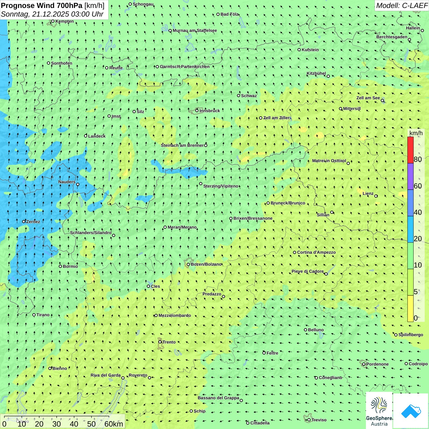Click the GeoSphere Austria logo
Viewport: 429px width, 429px height.
coord(379,410)
